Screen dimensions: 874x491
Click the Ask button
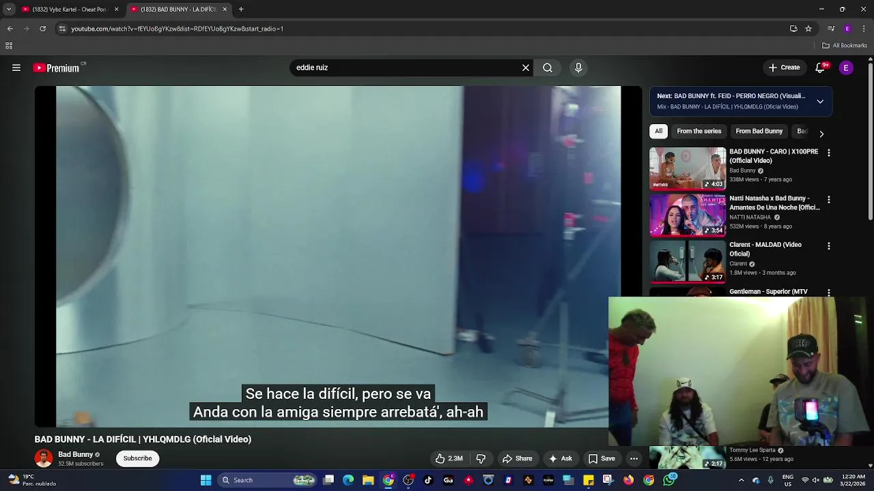click(560, 458)
